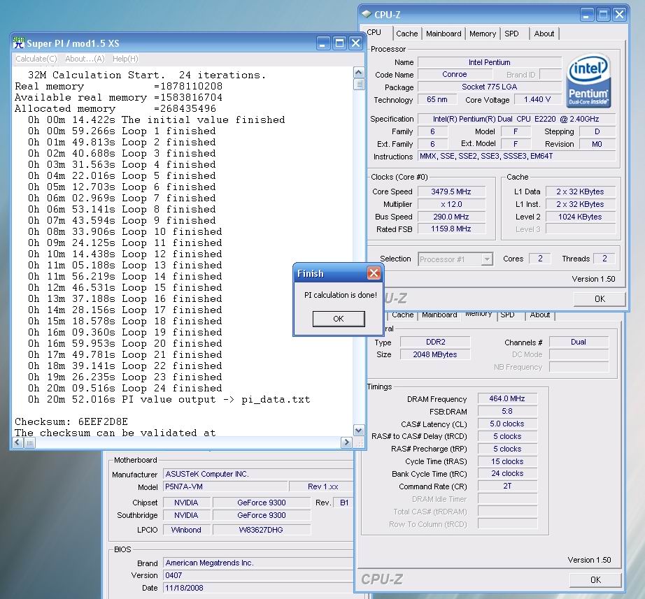645x599 pixels.
Task: Click the Instructions field MMX, SSE, SSE2
Action: tap(516, 157)
